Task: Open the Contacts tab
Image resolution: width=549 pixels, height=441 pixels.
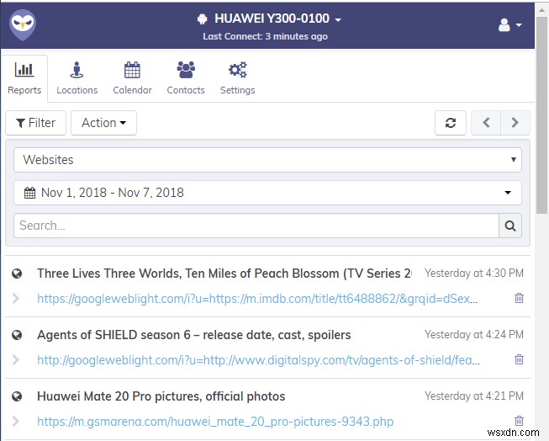Action: coord(186,78)
